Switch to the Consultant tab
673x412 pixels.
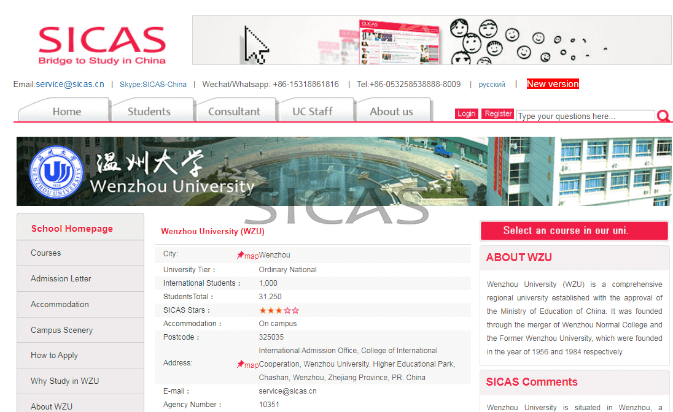pos(235,110)
